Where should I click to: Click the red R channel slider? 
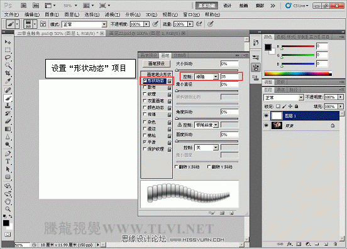click(x=297, y=46)
